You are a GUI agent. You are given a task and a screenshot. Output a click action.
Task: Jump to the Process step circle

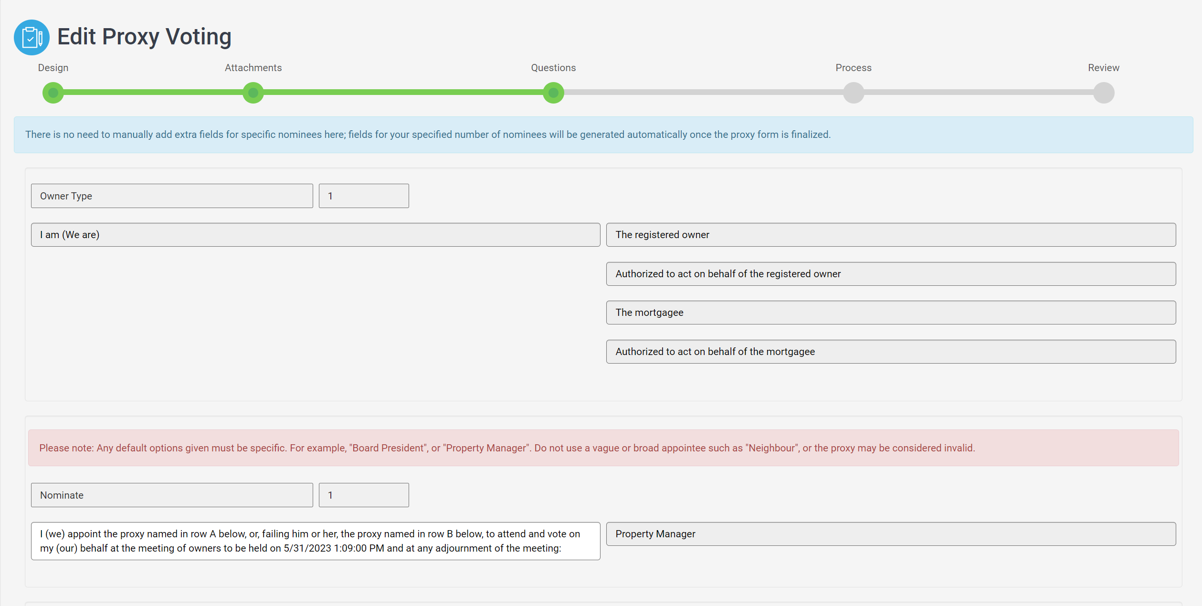click(854, 93)
